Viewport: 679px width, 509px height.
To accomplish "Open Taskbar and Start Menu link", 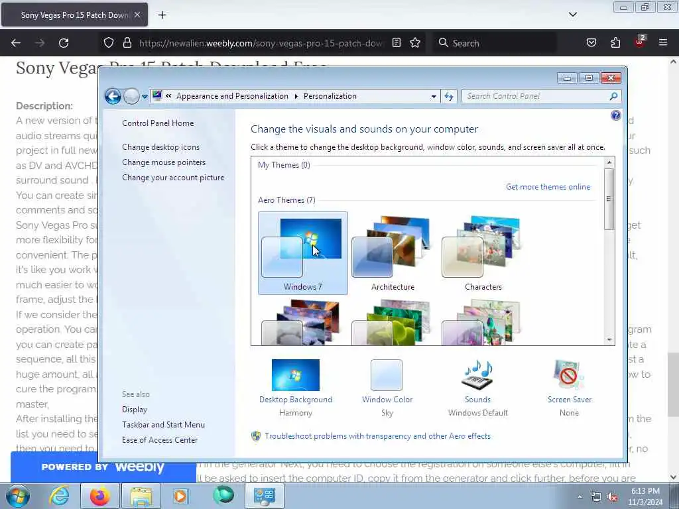I will (x=163, y=425).
